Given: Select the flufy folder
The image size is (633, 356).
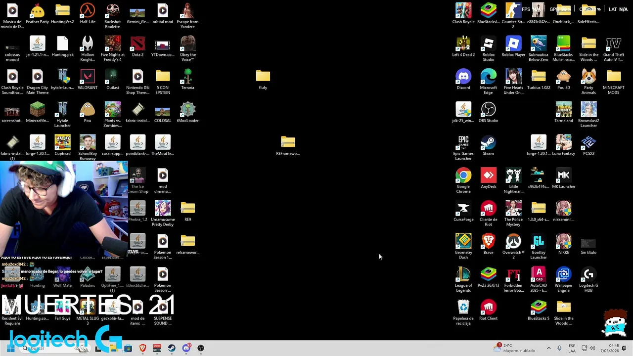Looking at the screenshot, I should pyautogui.click(x=263, y=80).
